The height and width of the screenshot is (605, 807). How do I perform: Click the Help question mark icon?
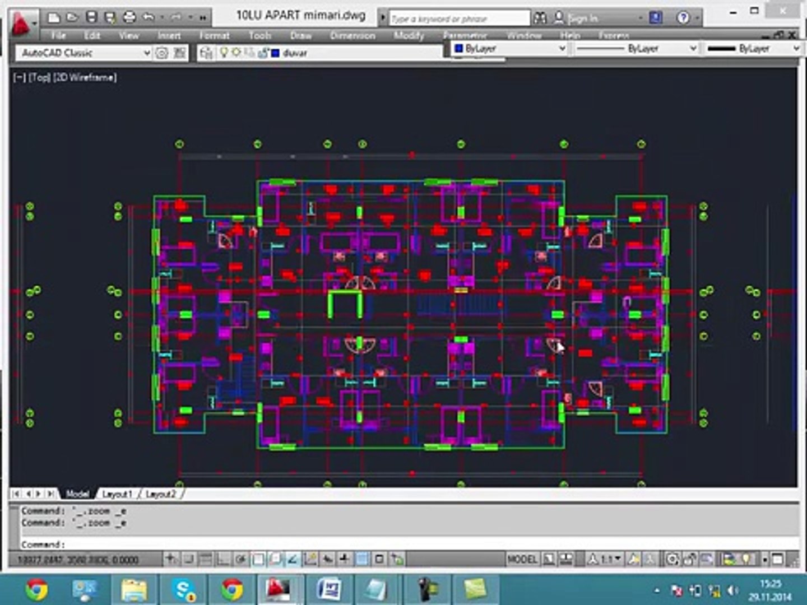click(683, 18)
